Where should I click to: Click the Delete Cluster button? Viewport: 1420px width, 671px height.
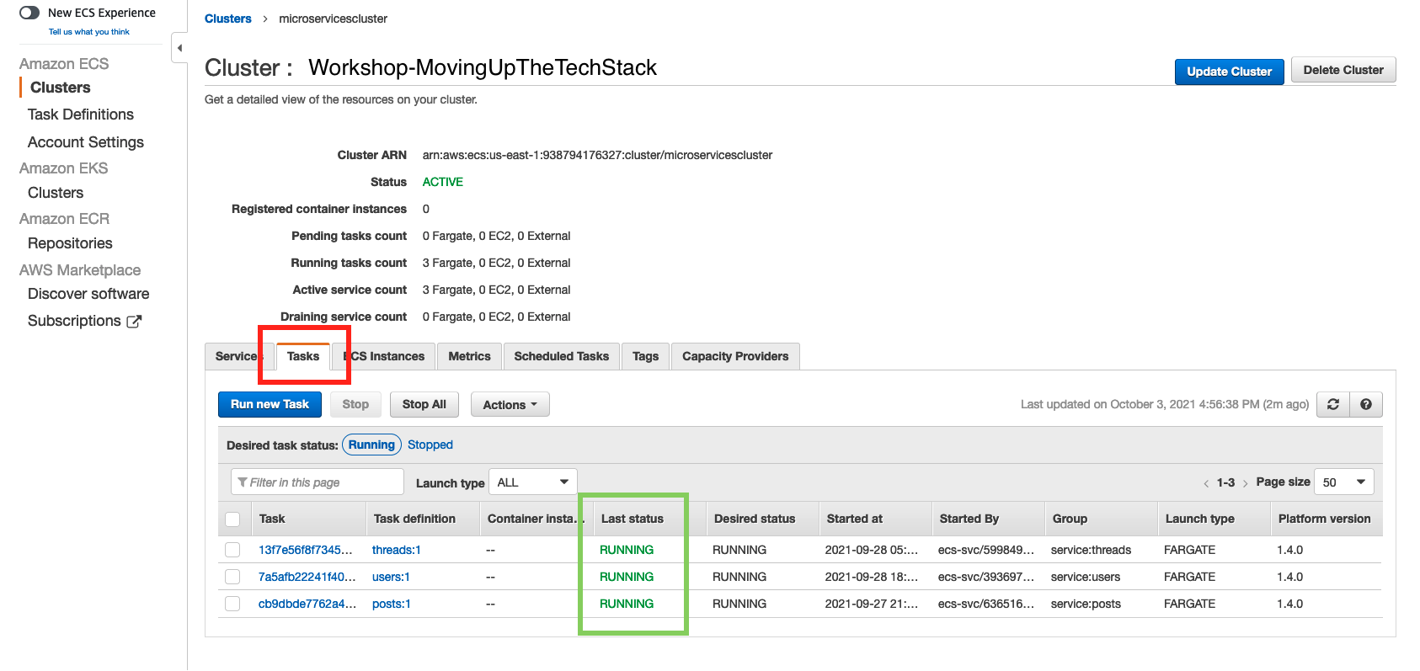[1343, 70]
